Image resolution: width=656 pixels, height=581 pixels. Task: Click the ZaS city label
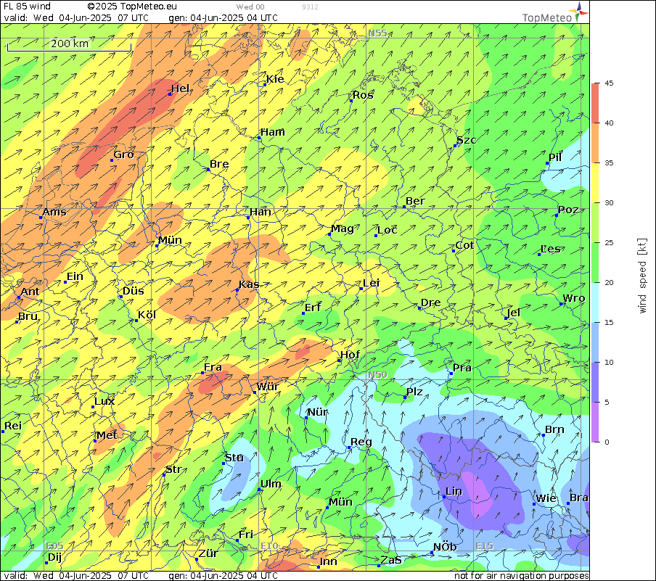point(390,560)
